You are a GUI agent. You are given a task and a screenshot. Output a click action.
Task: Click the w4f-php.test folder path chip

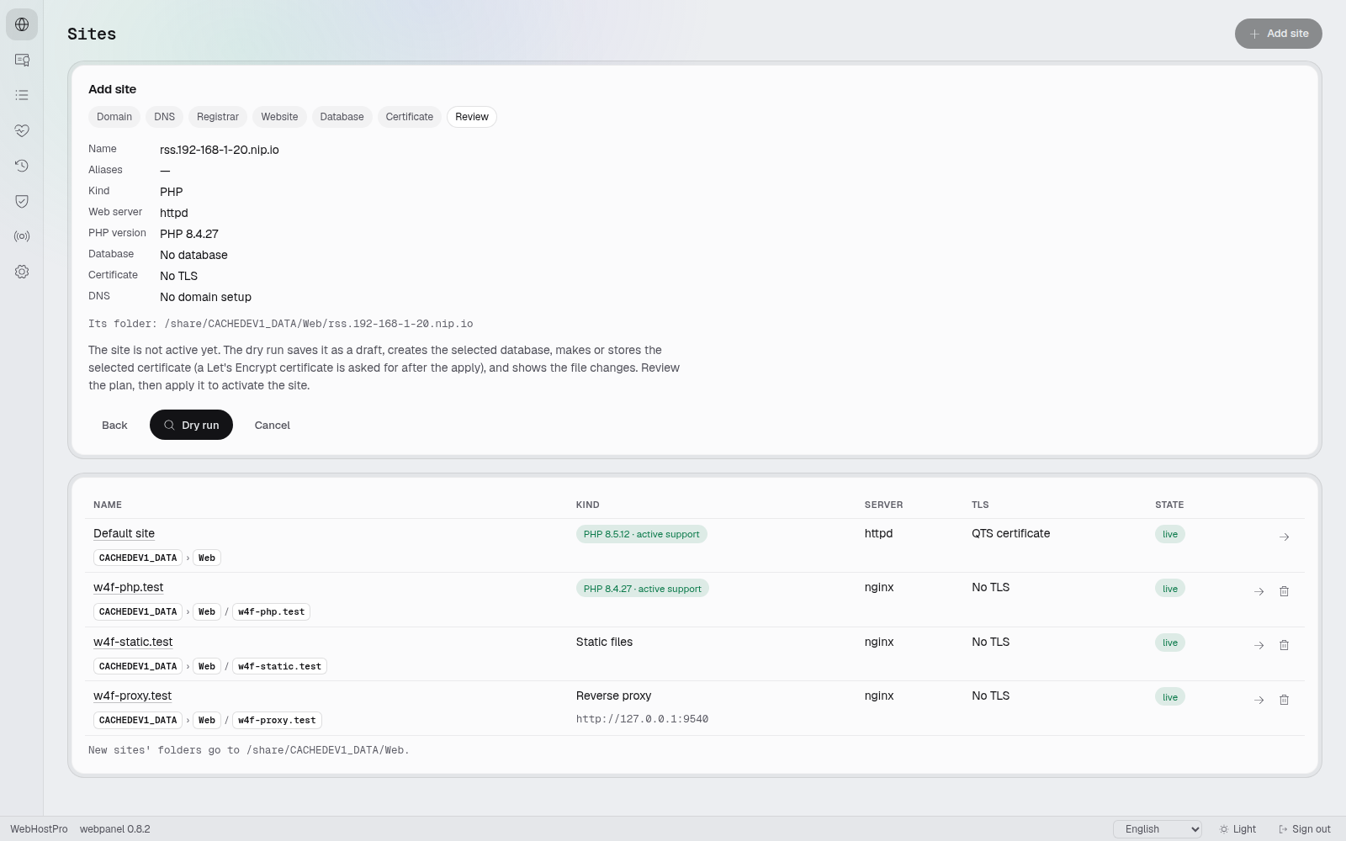tap(271, 611)
